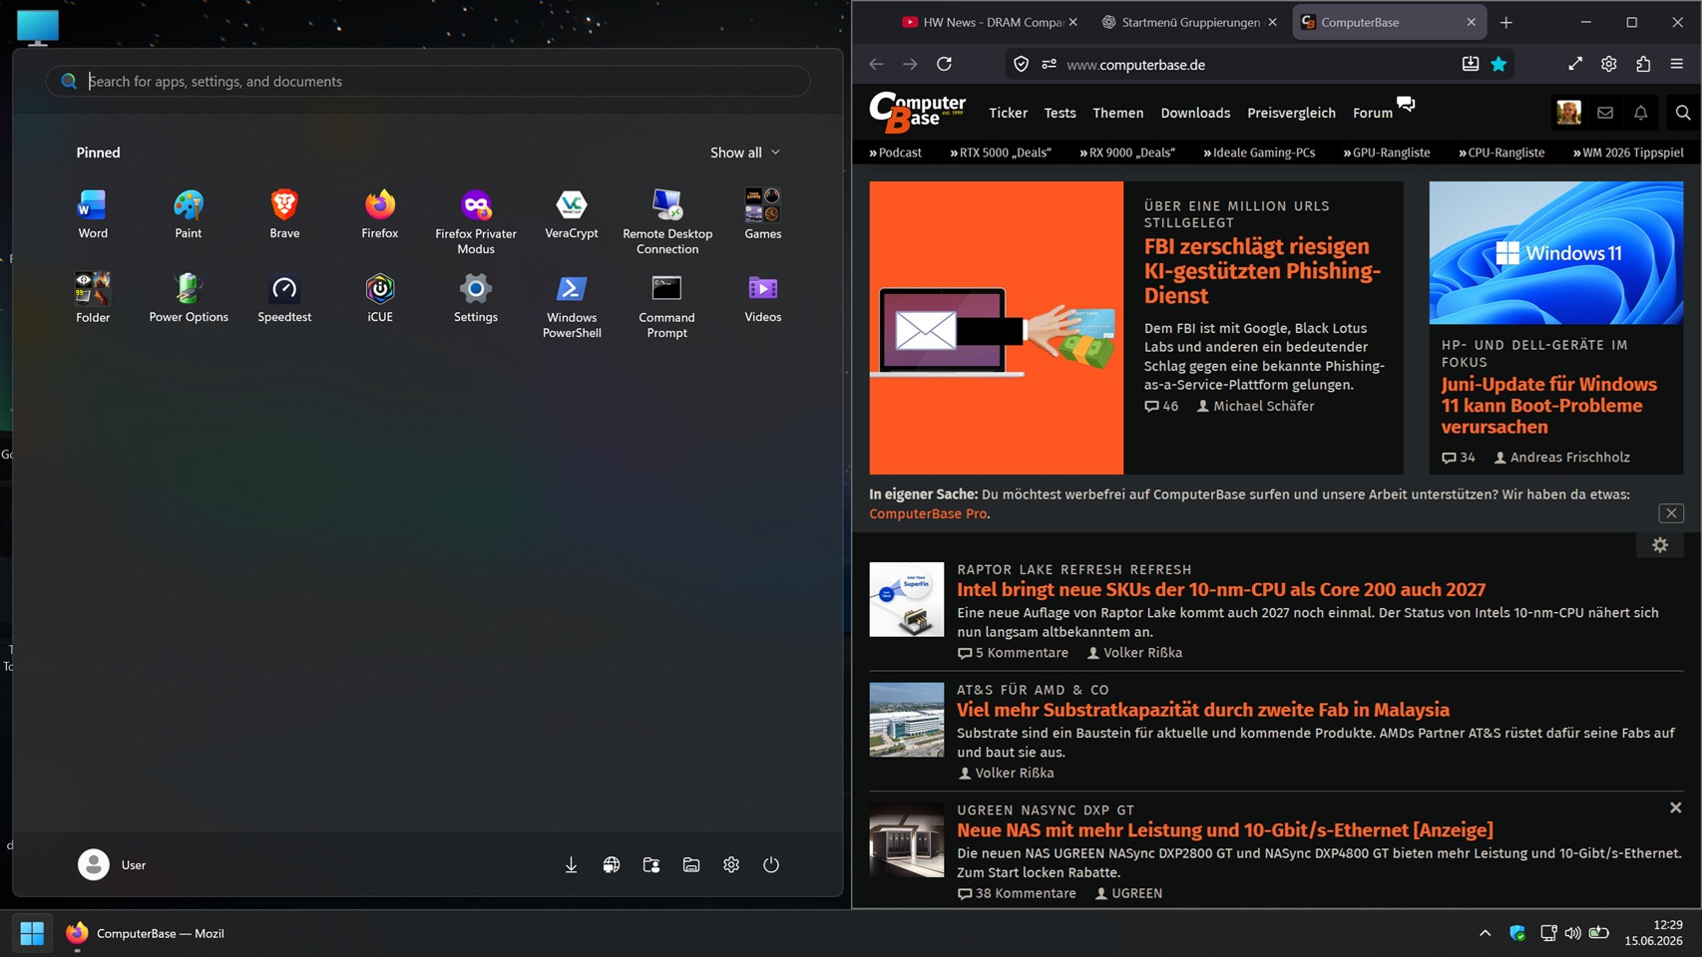
Task: Open the clock and date flyout
Action: 1653,933
